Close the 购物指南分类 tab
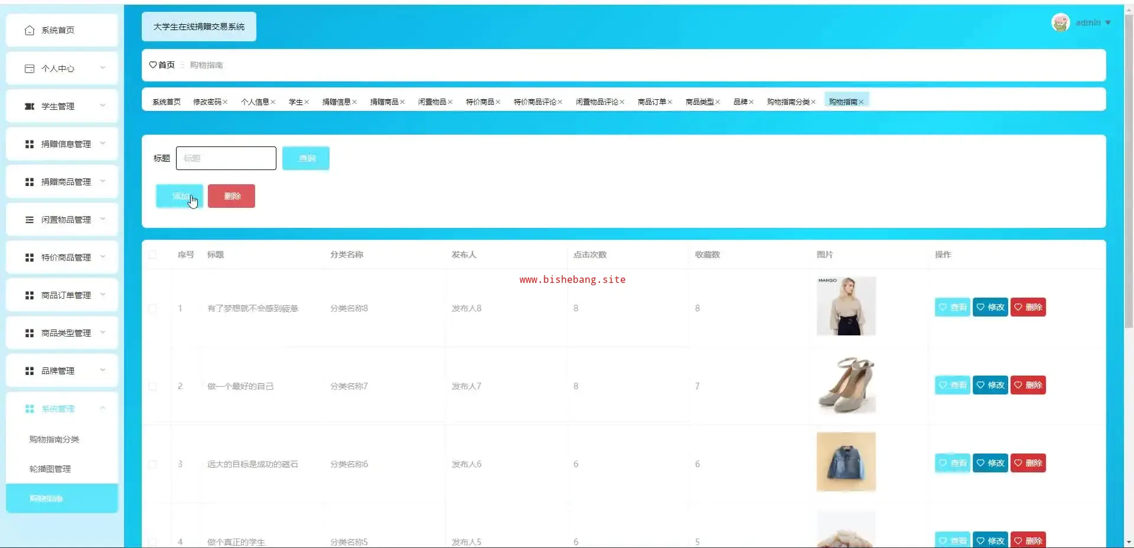This screenshot has width=1134, height=548. pyautogui.click(x=813, y=102)
